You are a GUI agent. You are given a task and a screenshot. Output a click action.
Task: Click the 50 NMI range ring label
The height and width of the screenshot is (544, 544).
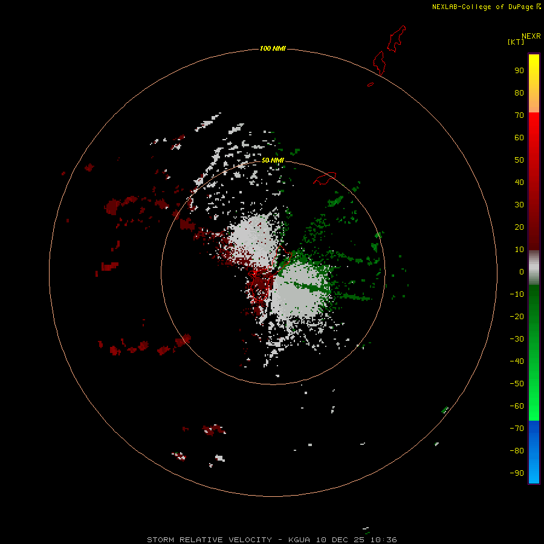coord(273,160)
